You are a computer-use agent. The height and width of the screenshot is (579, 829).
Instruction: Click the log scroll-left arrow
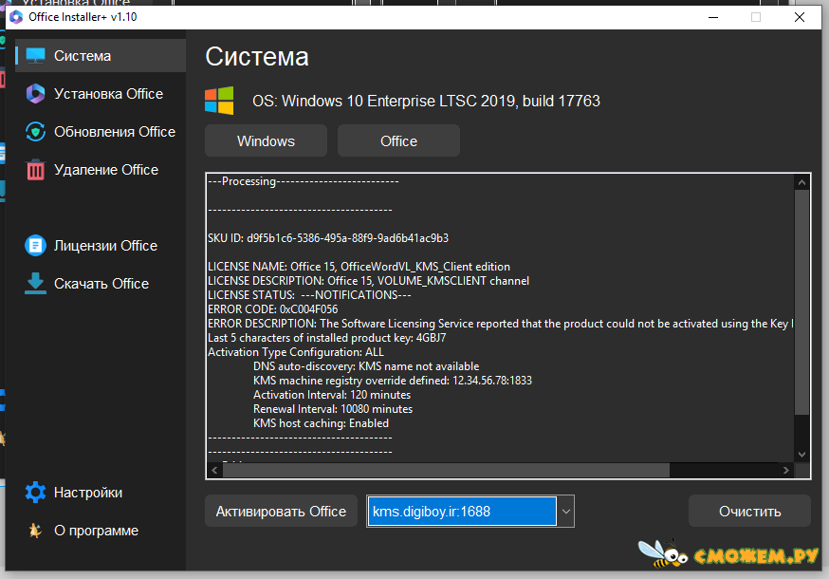coord(214,470)
